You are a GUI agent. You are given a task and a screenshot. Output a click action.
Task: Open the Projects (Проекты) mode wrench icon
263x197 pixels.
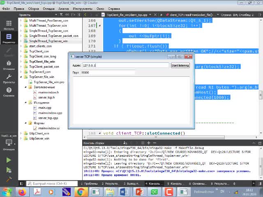point(9,78)
